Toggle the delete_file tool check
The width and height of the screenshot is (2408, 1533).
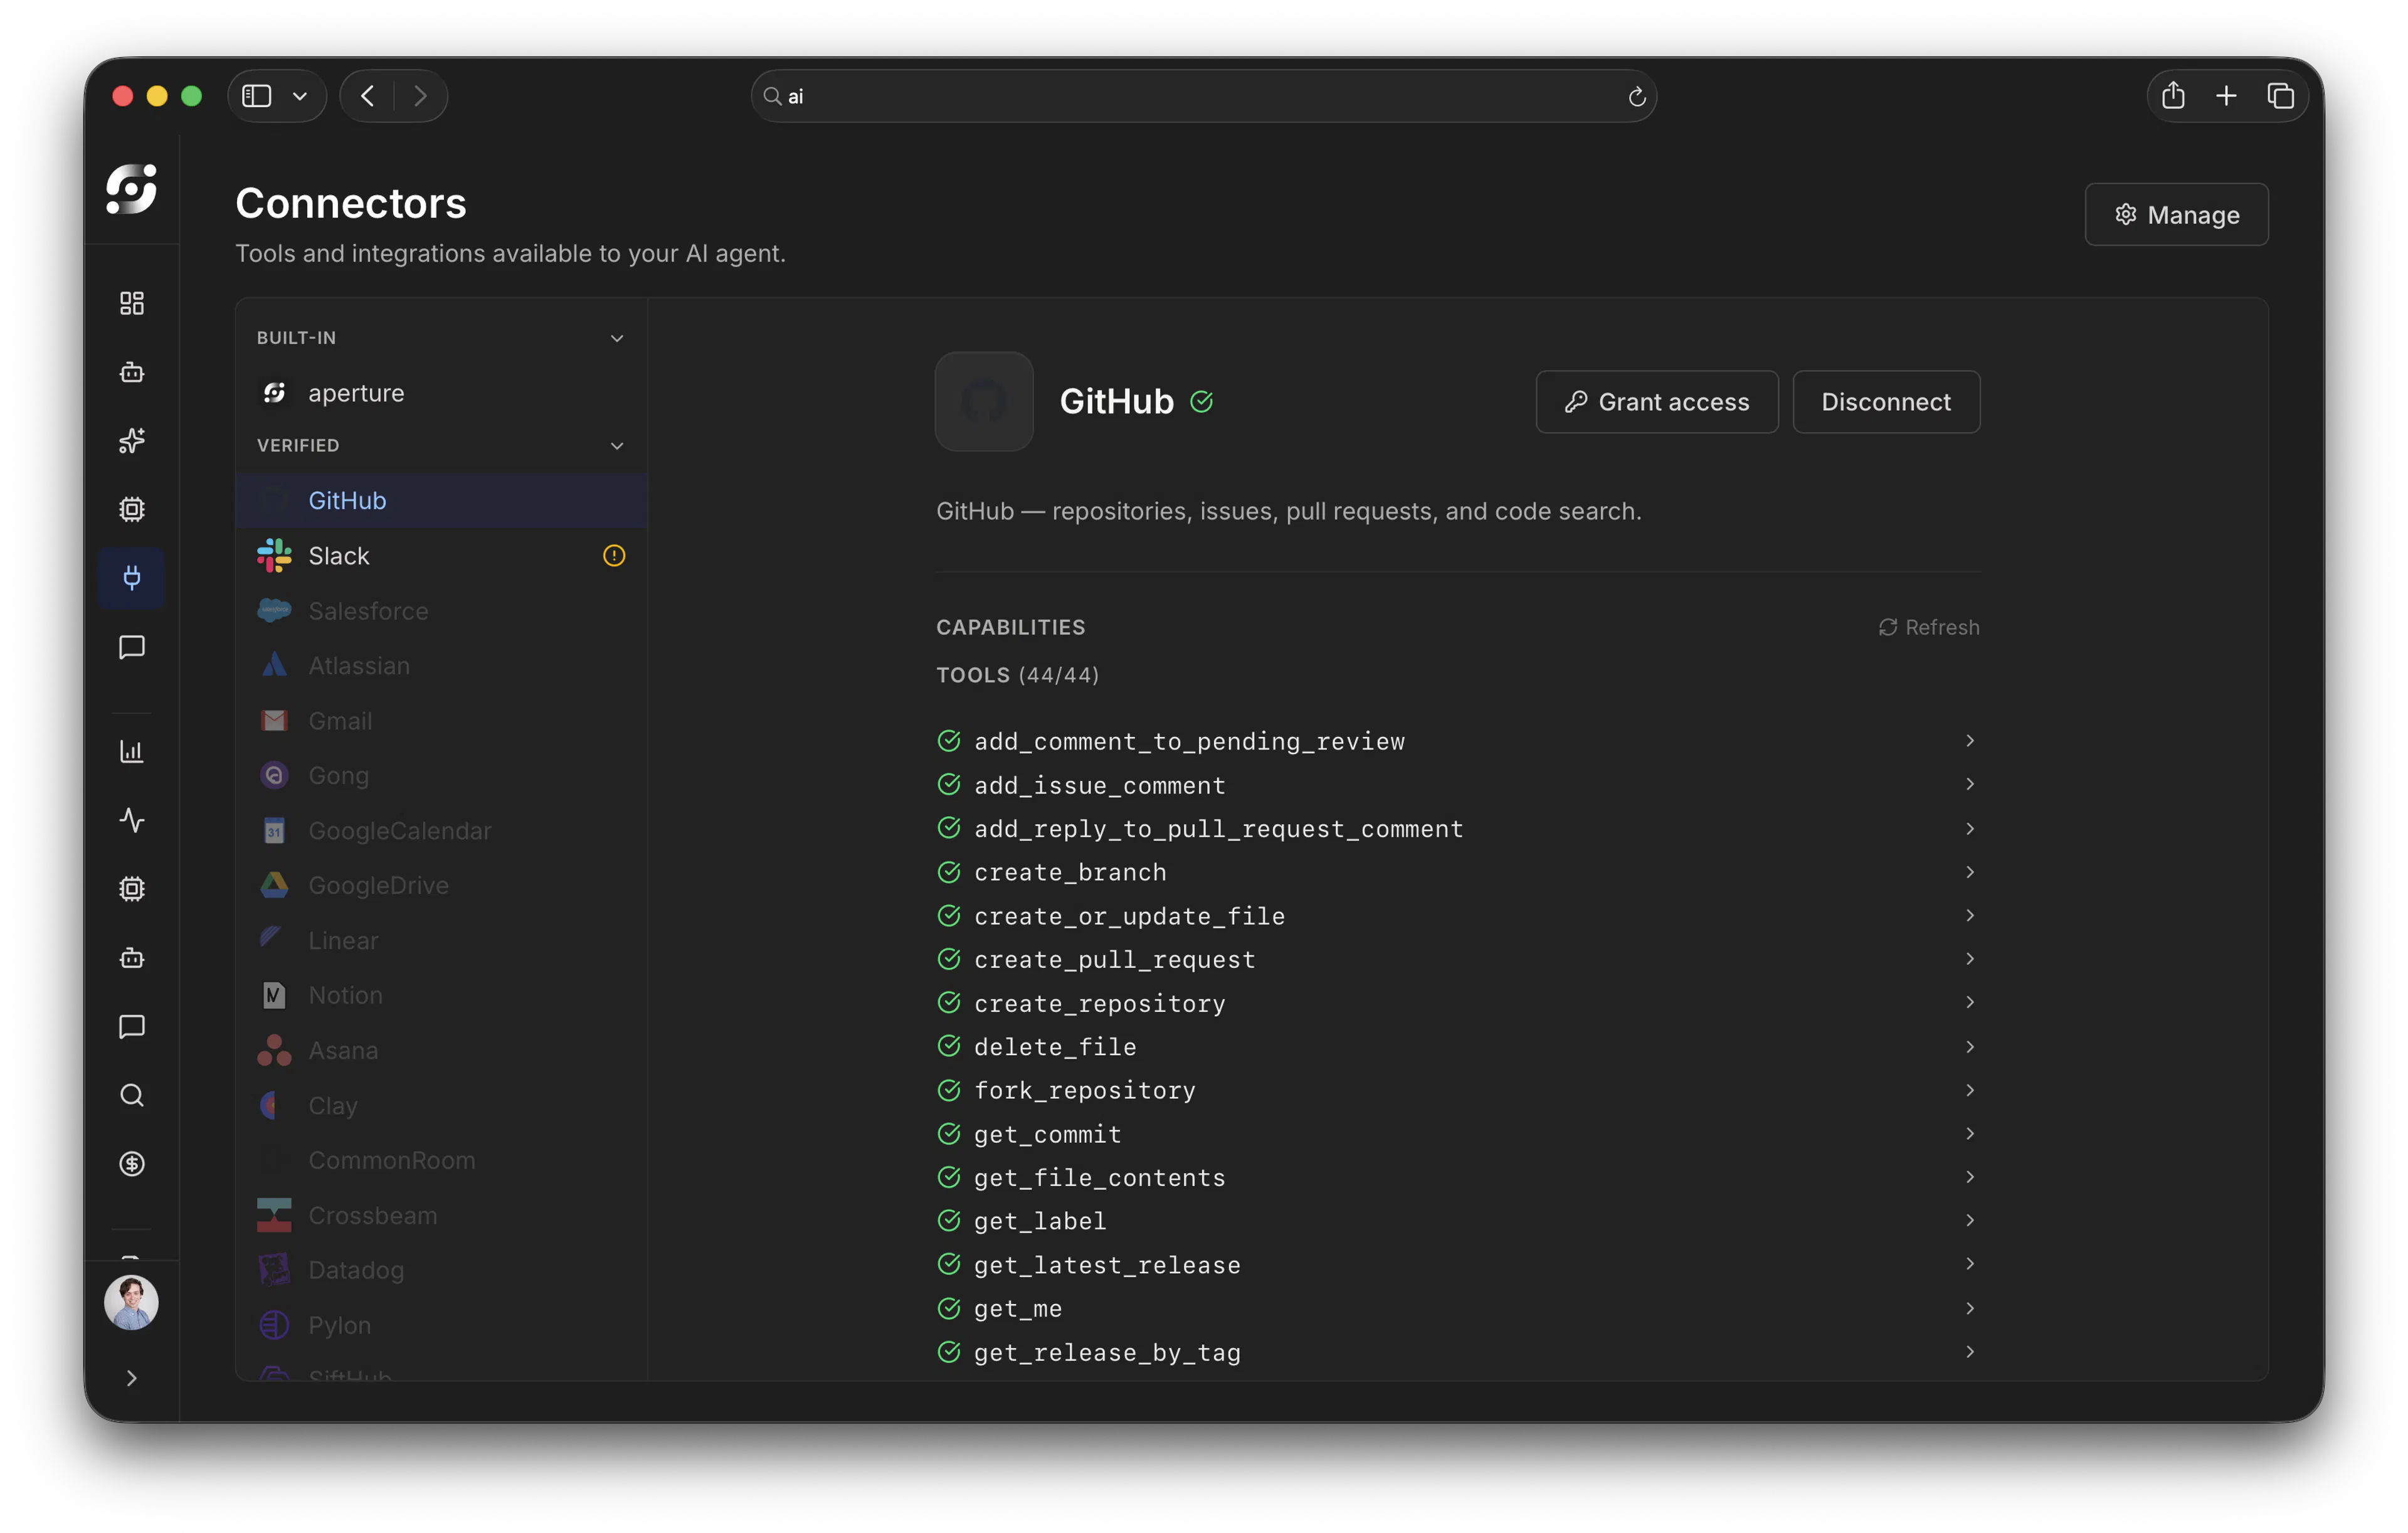pyautogui.click(x=949, y=1046)
